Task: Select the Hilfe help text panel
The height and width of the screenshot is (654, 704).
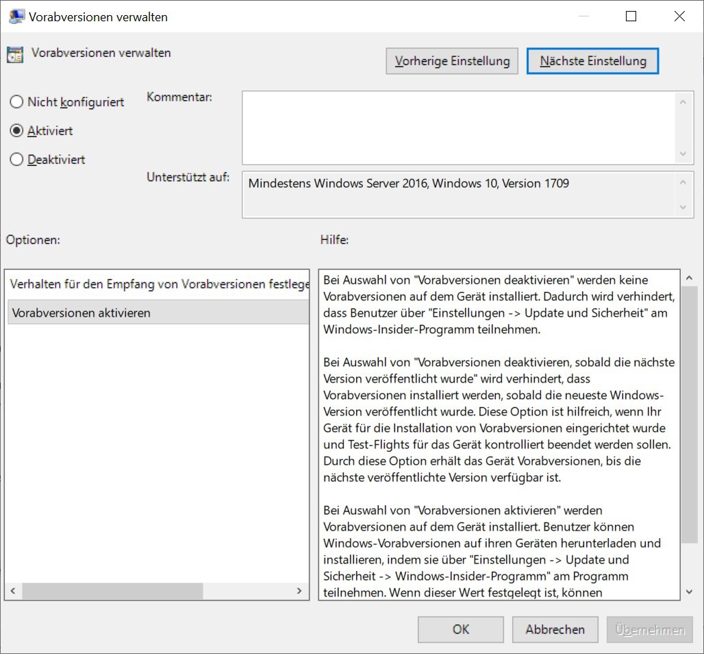Action: point(500,432)
